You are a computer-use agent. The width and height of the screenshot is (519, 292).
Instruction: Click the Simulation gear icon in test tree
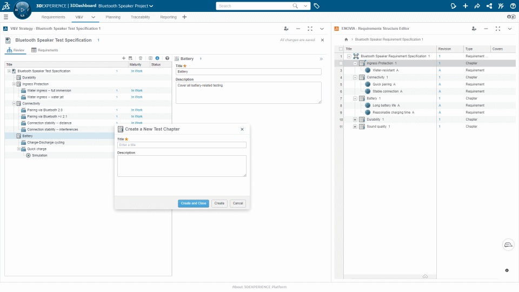point(29,155)
